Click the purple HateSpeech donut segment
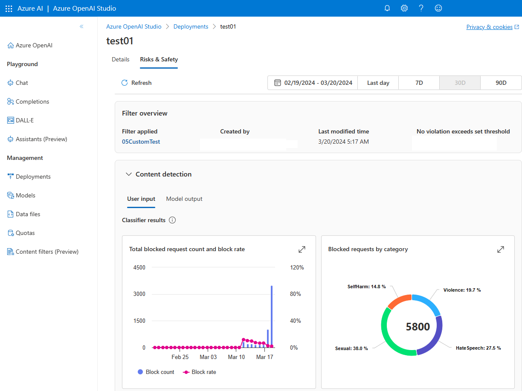This screenshot has height=391, width=522. click(435, 339)
